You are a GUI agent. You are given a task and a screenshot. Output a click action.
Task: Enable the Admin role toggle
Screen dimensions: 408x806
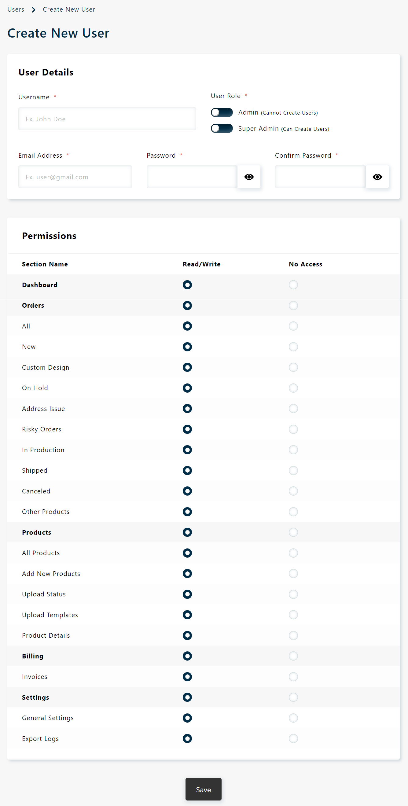click(222, 112)
